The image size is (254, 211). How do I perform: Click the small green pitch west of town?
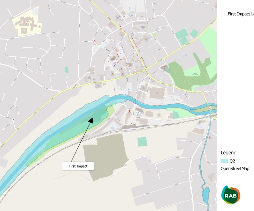point(67,70)
